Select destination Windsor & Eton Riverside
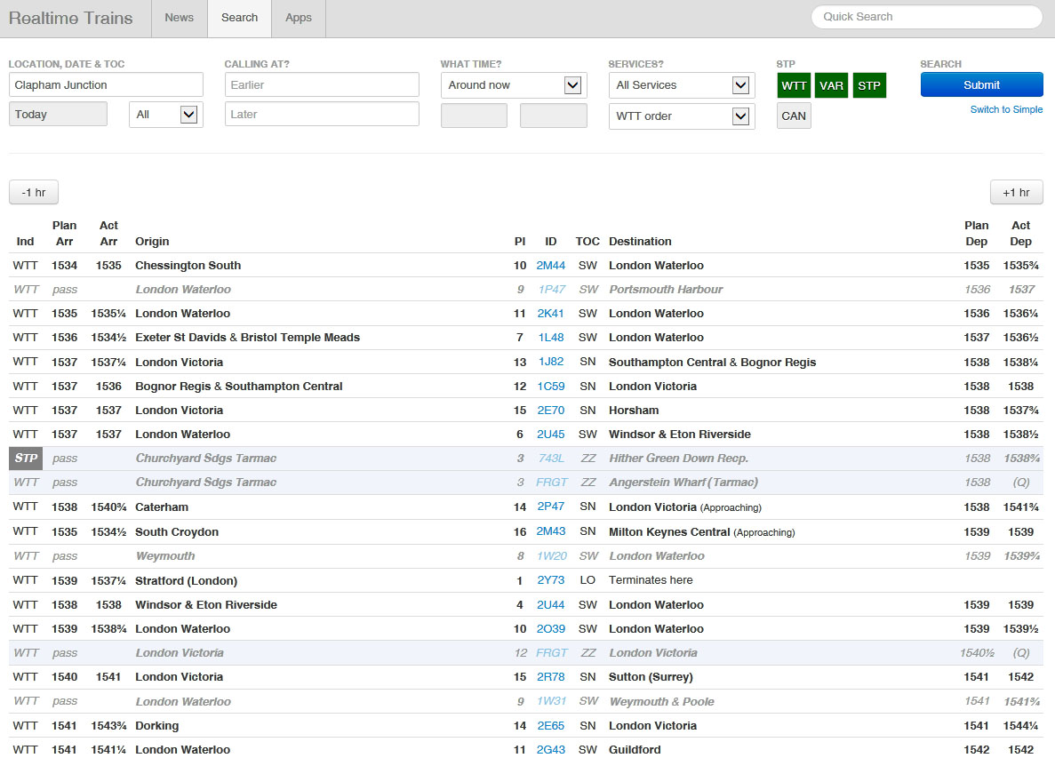 680,435
